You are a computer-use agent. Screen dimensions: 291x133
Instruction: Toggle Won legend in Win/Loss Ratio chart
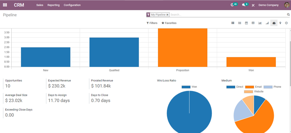pyautogui.click(x=189, y=87)
